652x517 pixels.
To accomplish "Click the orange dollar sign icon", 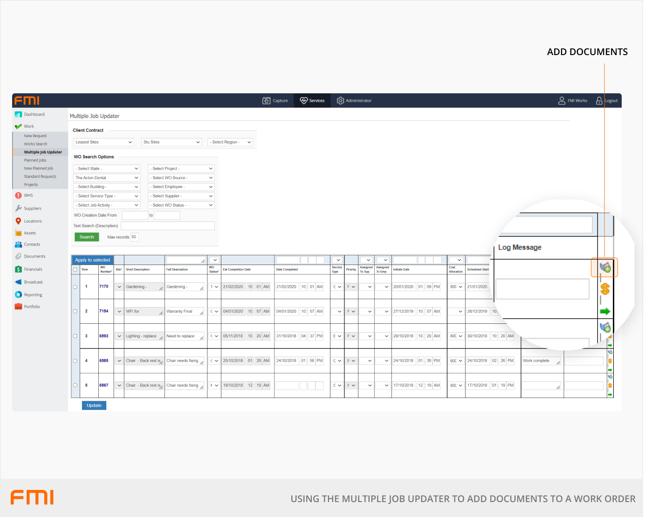I will click(605, 289).
